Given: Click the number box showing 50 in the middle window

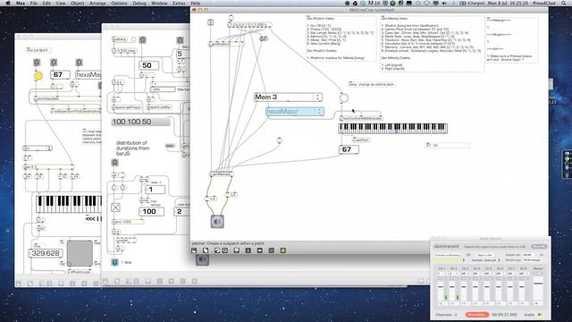Looking at the screenshot, I should pyautogui.click(x=149, y=65).
